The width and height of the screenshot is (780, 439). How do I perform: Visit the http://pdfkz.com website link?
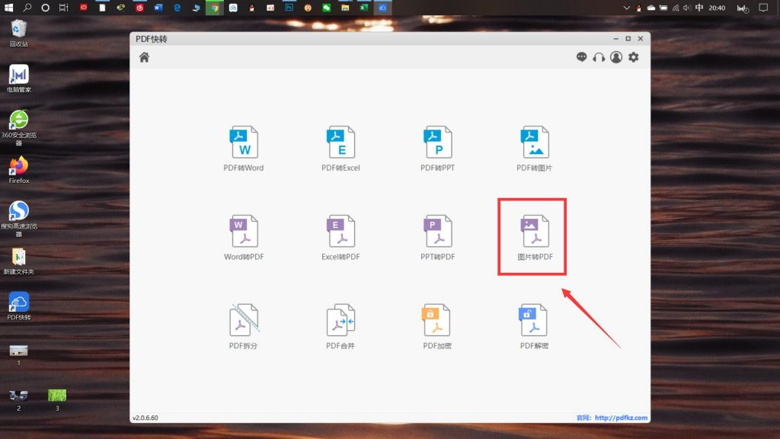click(x=621, y=418)
